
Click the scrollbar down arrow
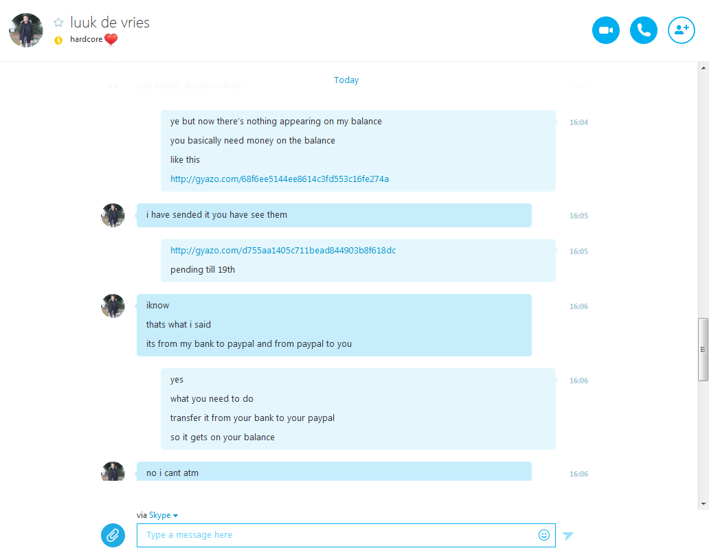tap(704, 503)
